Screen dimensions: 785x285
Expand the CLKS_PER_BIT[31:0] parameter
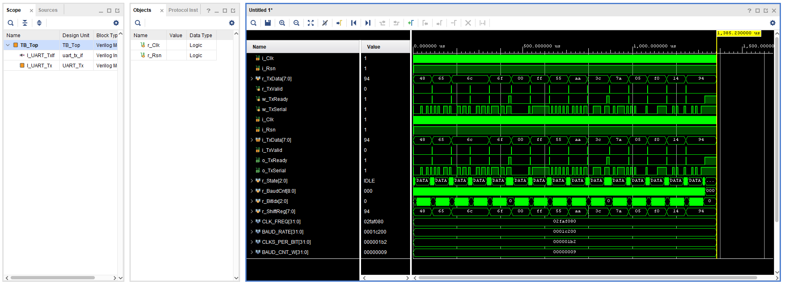(252, 242)
